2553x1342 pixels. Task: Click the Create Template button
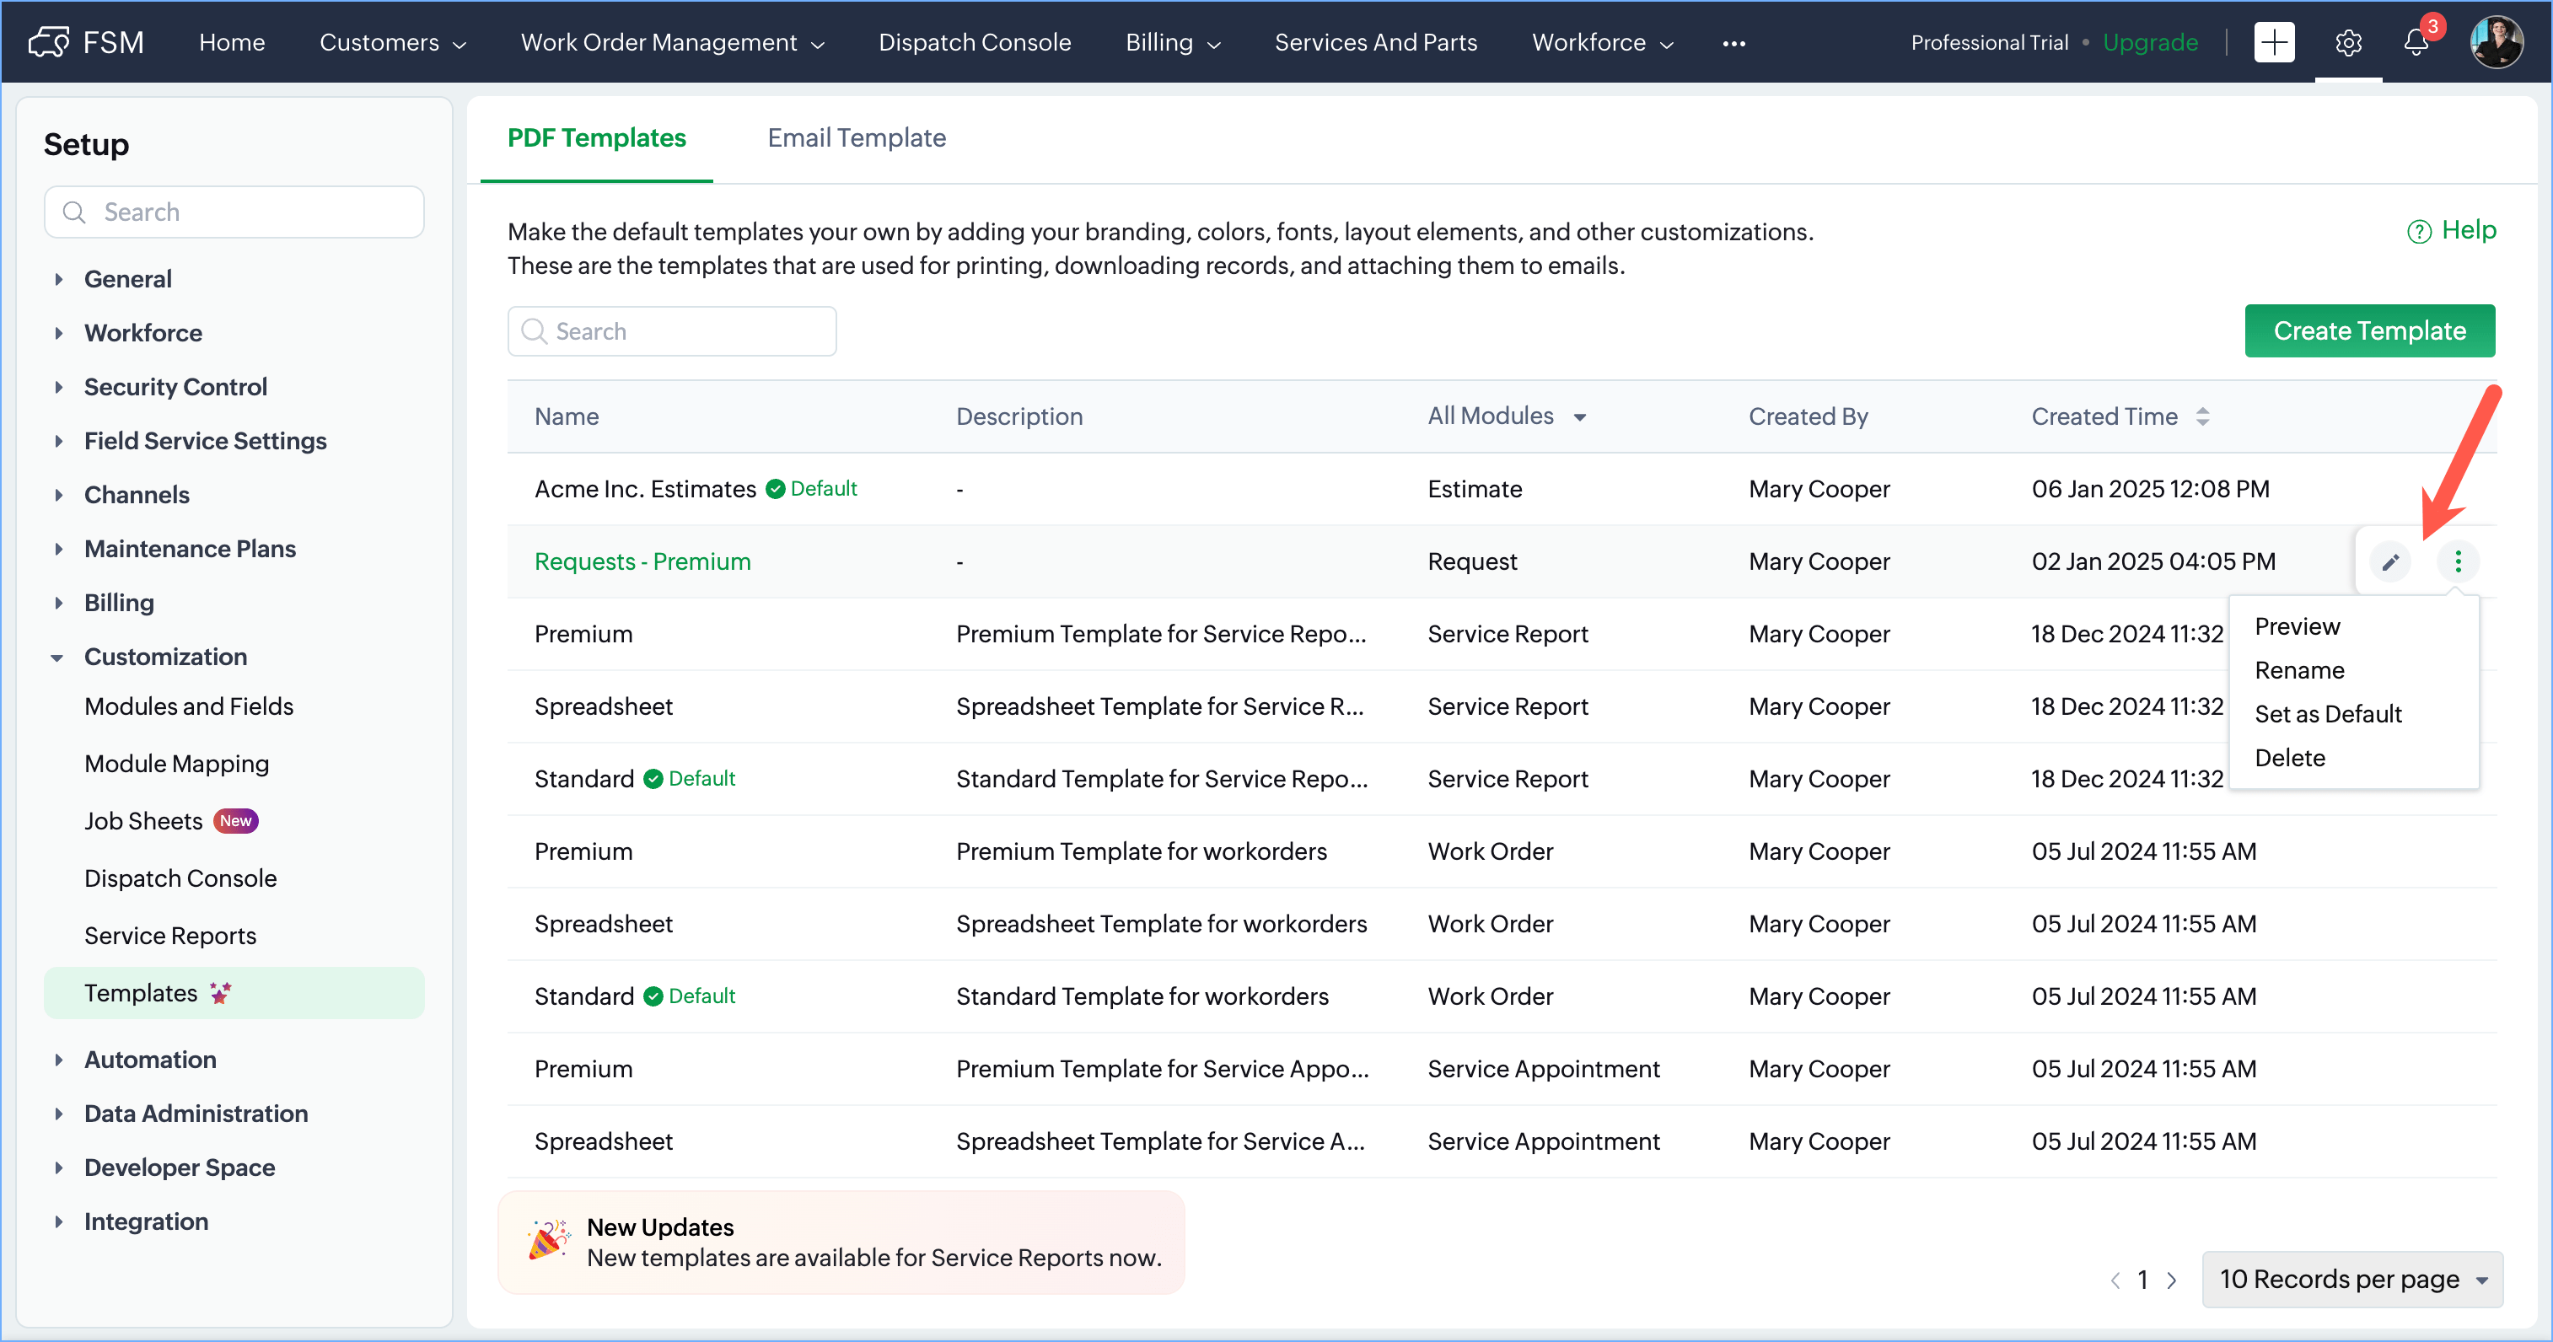coord(2368,331)
